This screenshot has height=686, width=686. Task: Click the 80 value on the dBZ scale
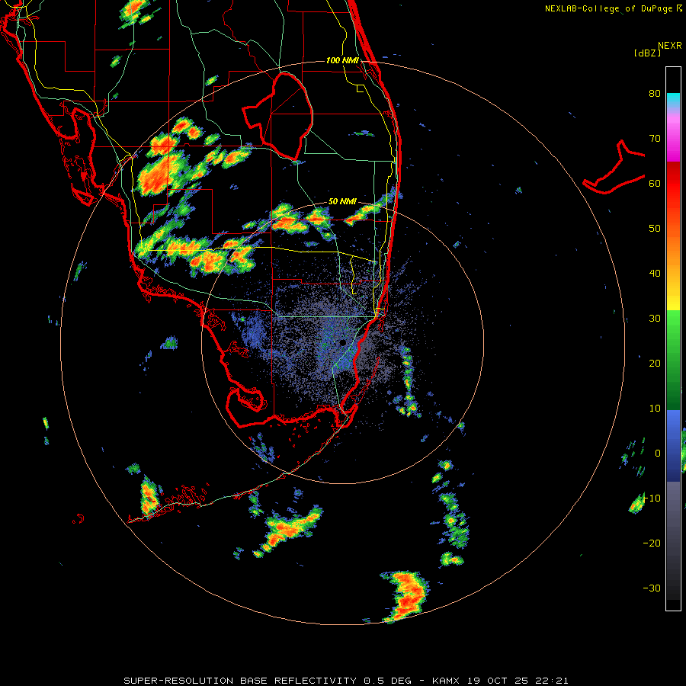pos(655,93)
